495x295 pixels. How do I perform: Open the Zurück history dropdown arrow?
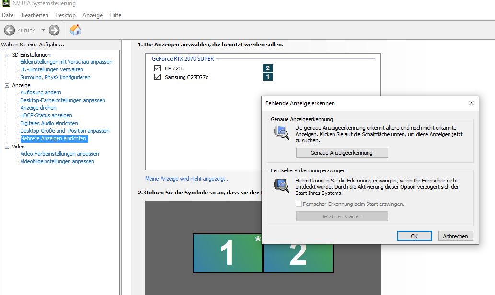click(43, 30)
